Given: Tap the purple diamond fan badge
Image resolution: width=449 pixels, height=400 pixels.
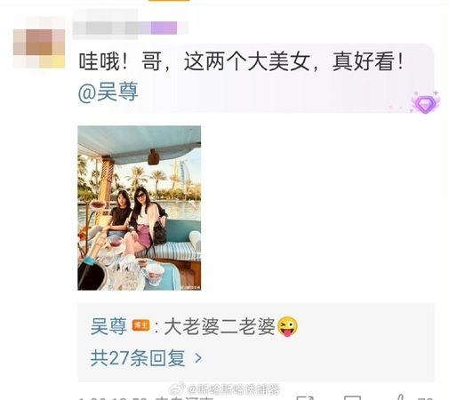Looking at the screenshot, I should coord(425,102).
